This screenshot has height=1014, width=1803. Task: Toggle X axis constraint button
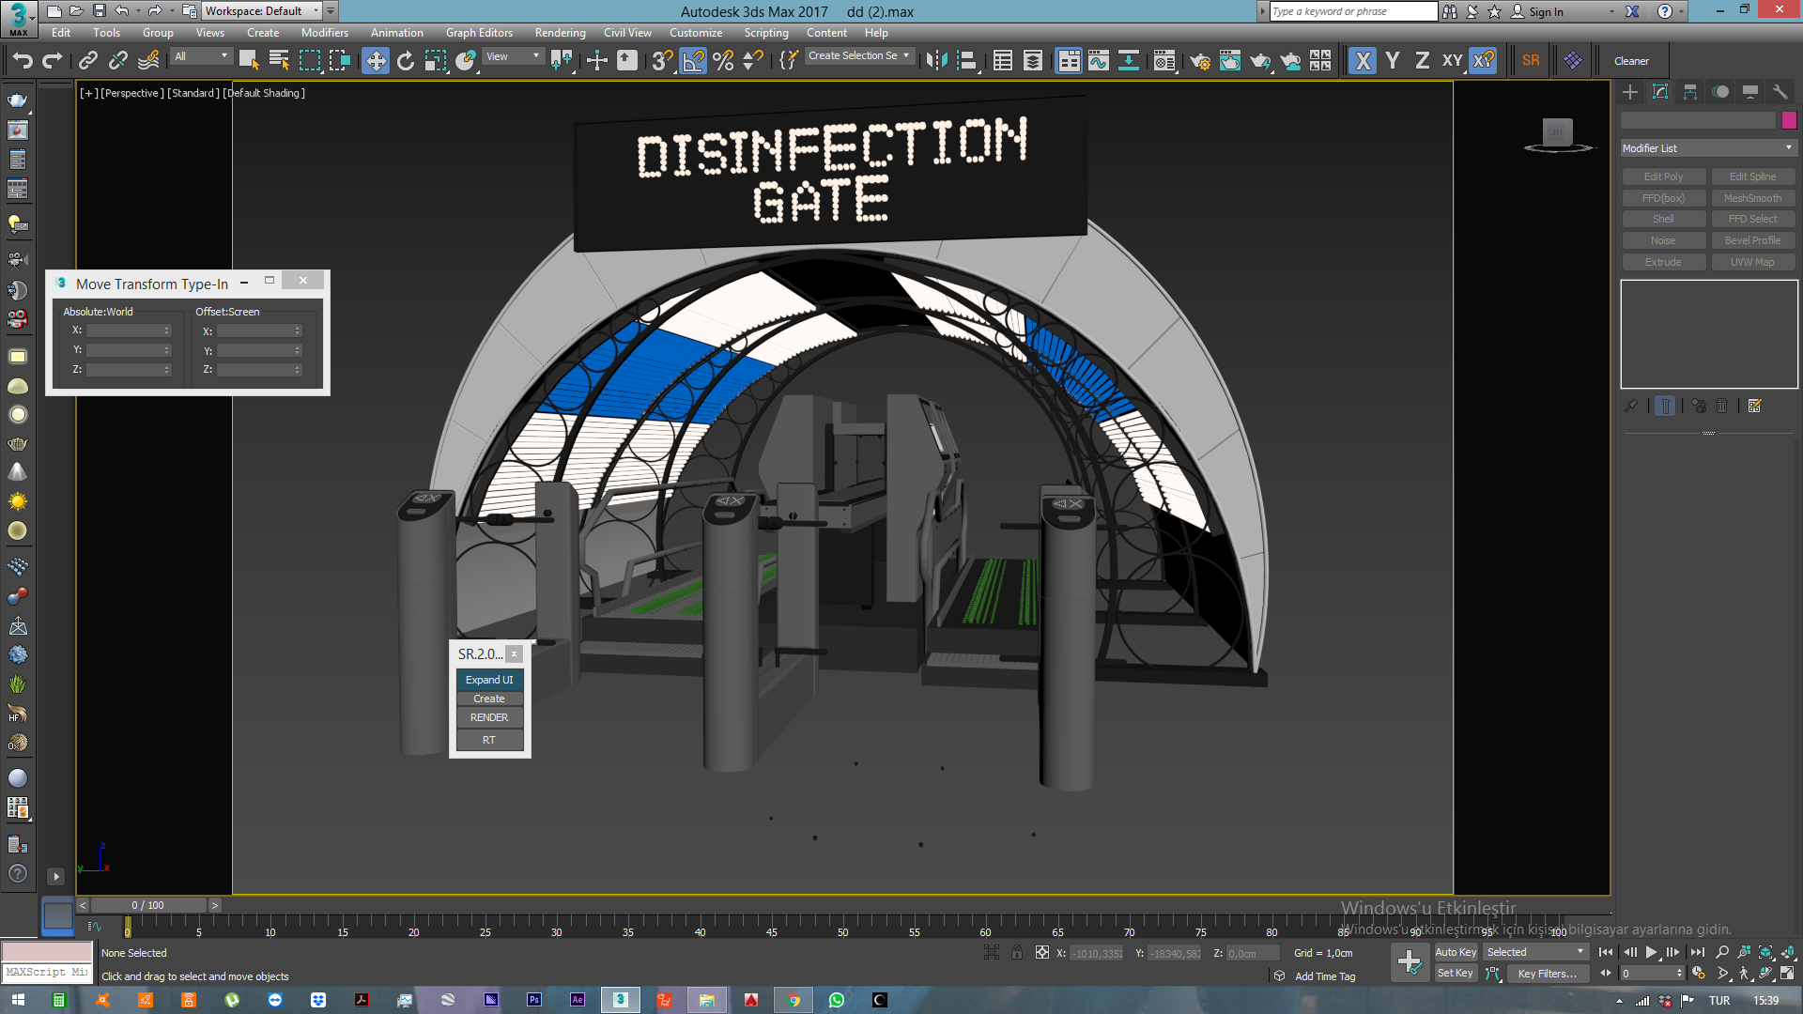click(1363, 61)
